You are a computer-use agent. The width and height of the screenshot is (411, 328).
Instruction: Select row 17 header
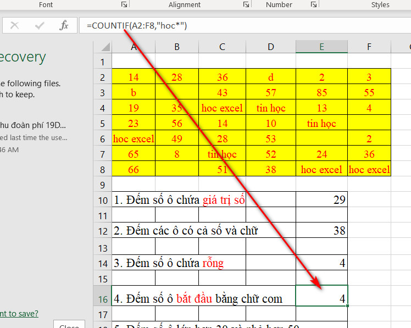103,314
